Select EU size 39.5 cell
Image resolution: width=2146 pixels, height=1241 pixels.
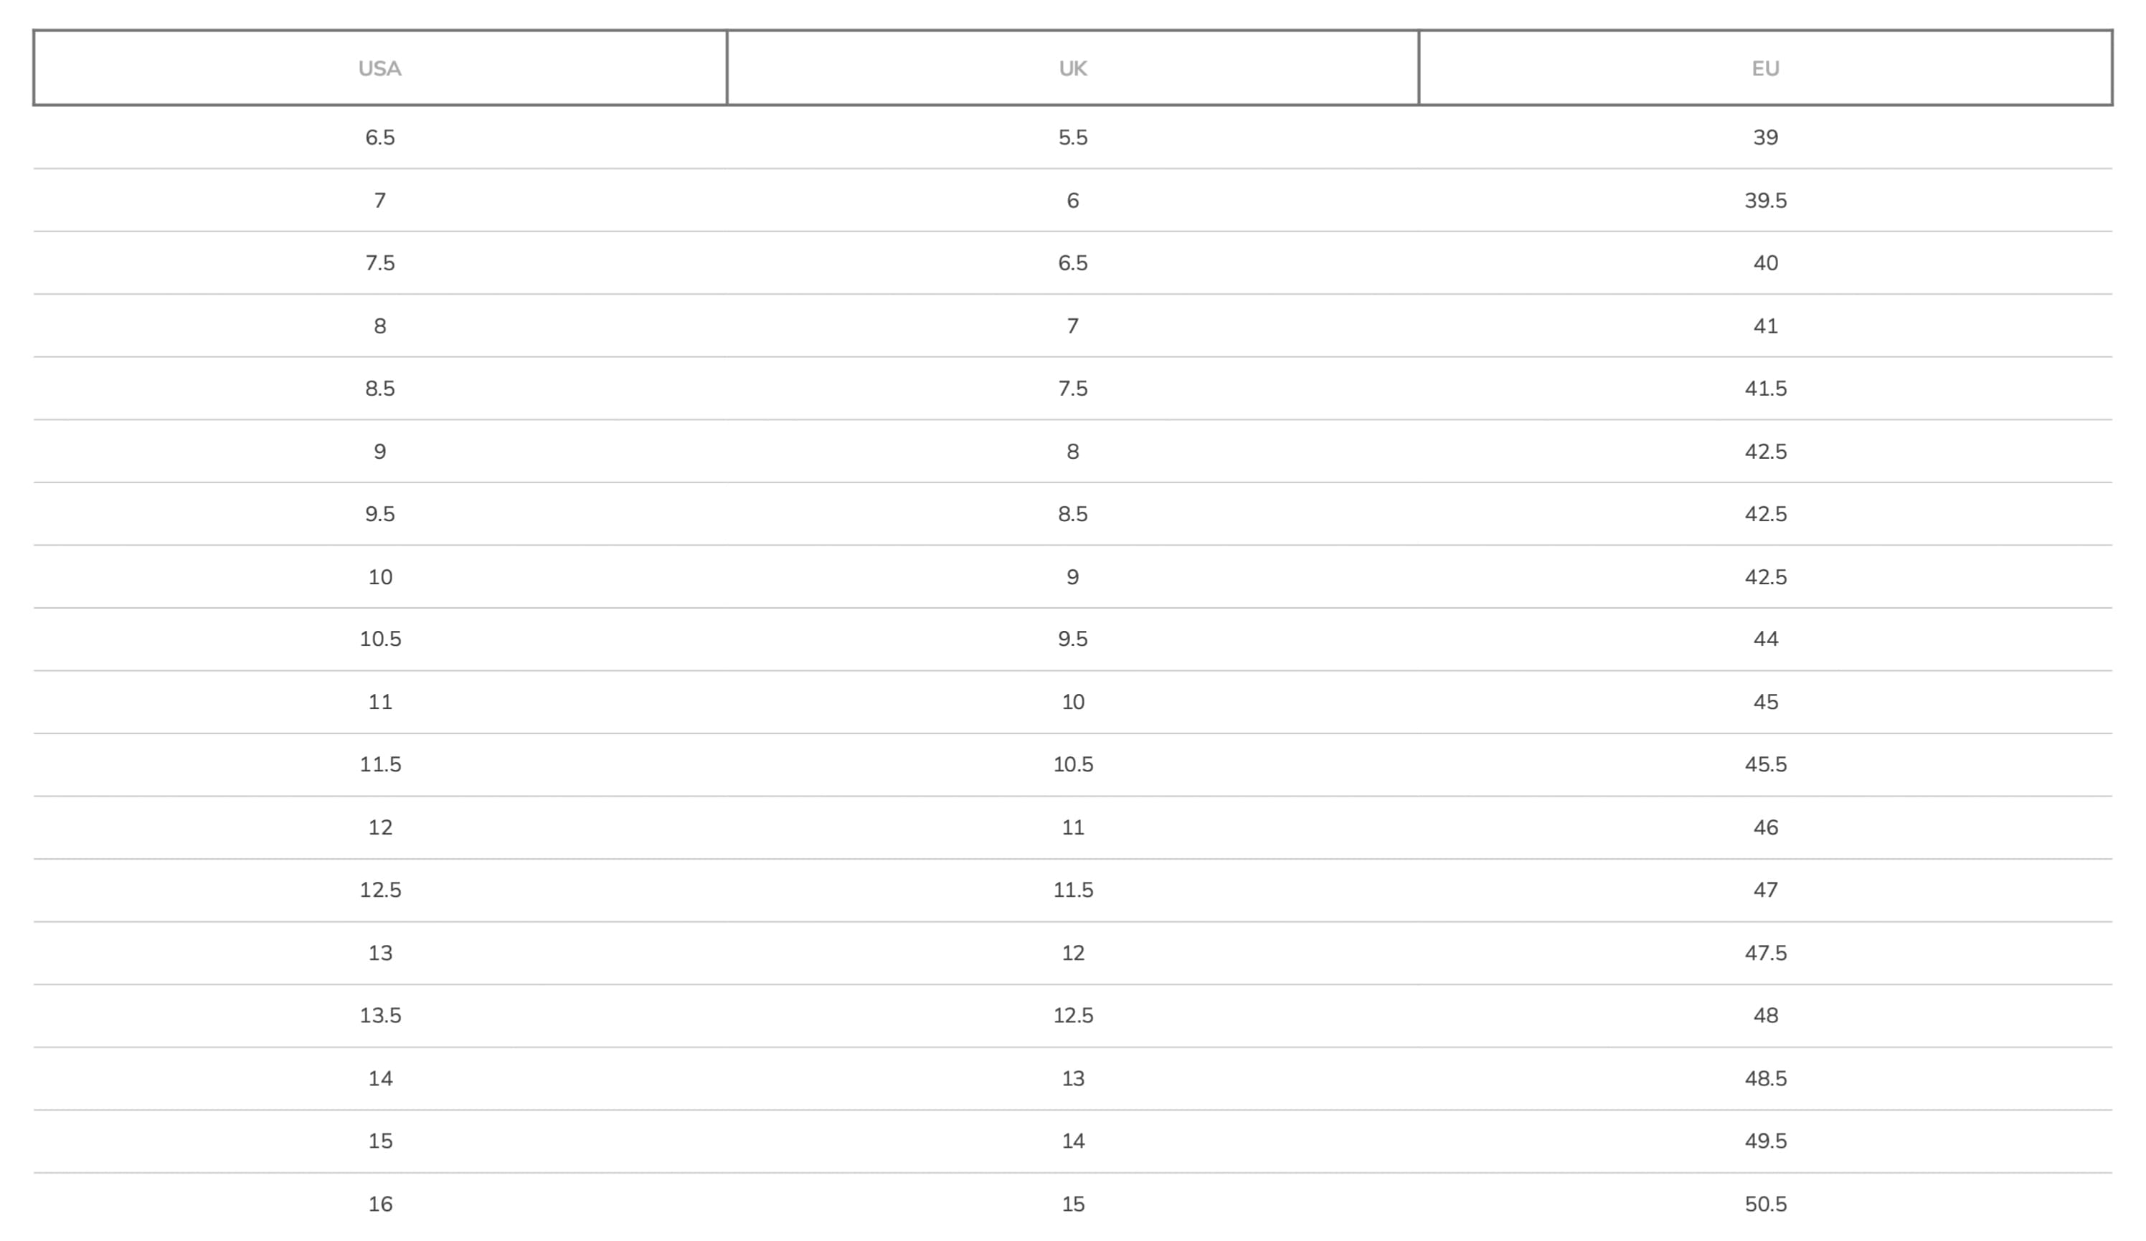(x=1764, y=200)
